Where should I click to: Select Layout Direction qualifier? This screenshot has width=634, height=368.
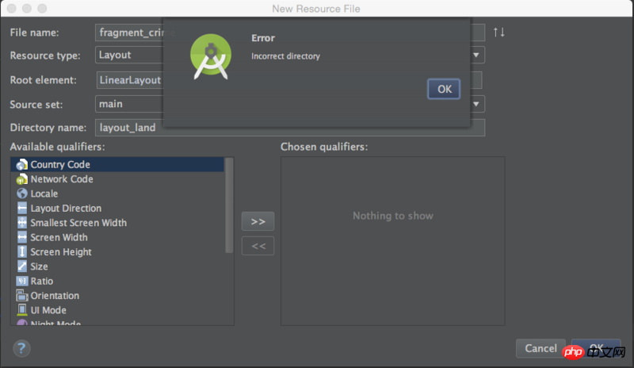coord(117,208)
